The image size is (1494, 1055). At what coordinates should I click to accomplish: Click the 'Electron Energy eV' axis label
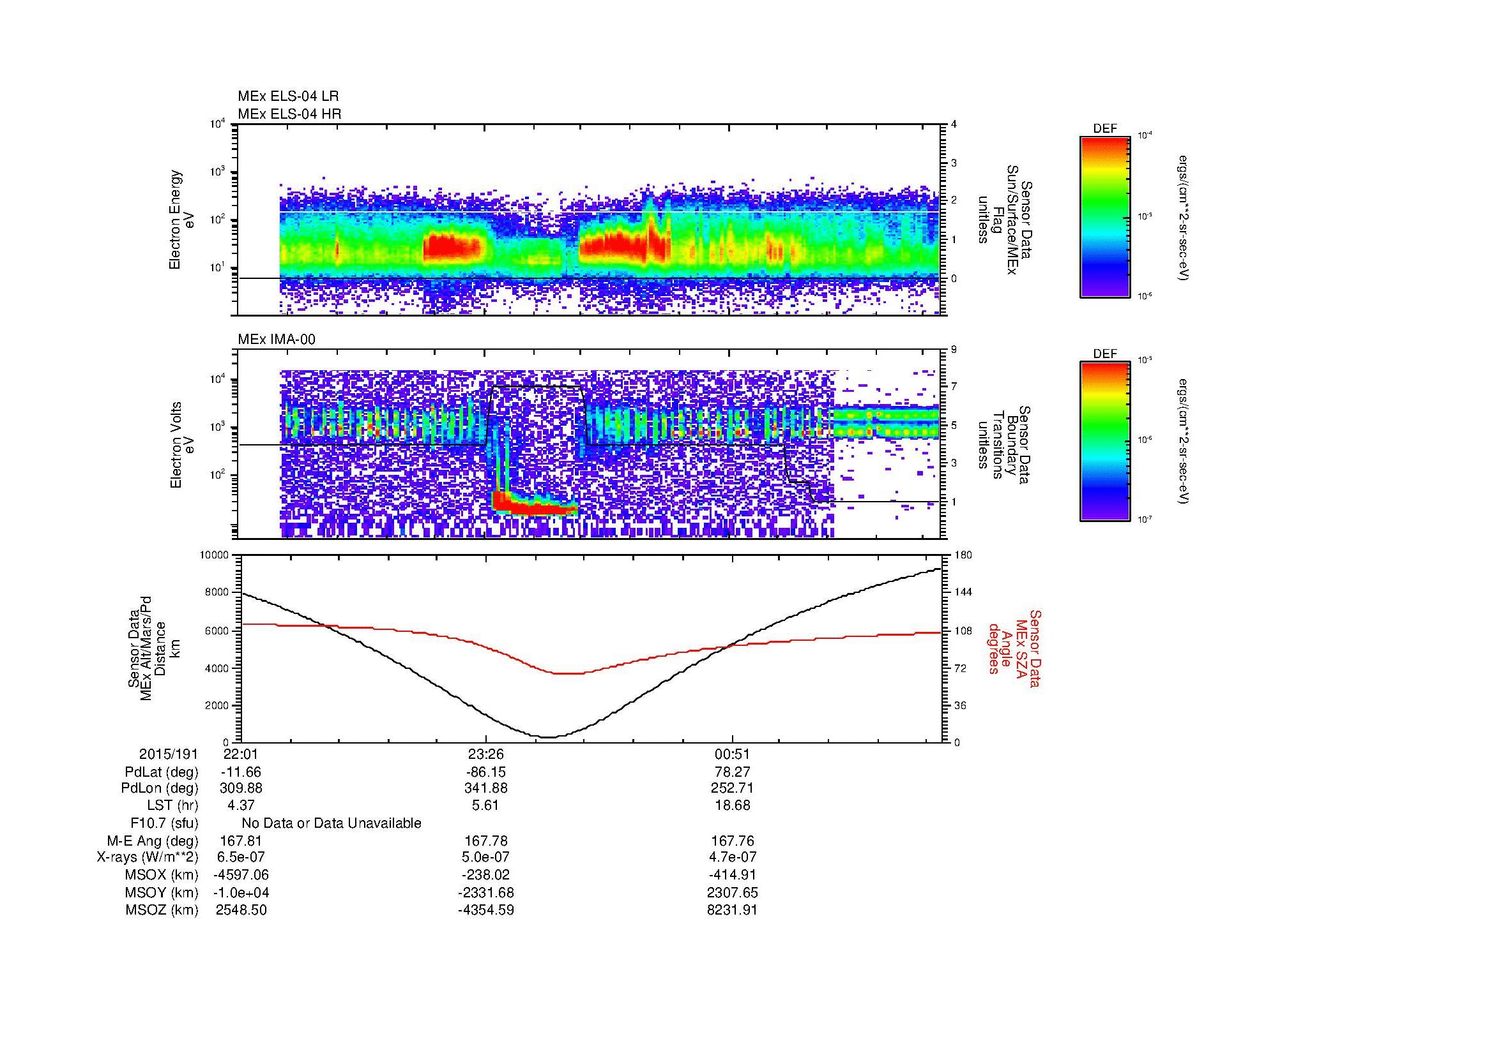tap(182, 220)
